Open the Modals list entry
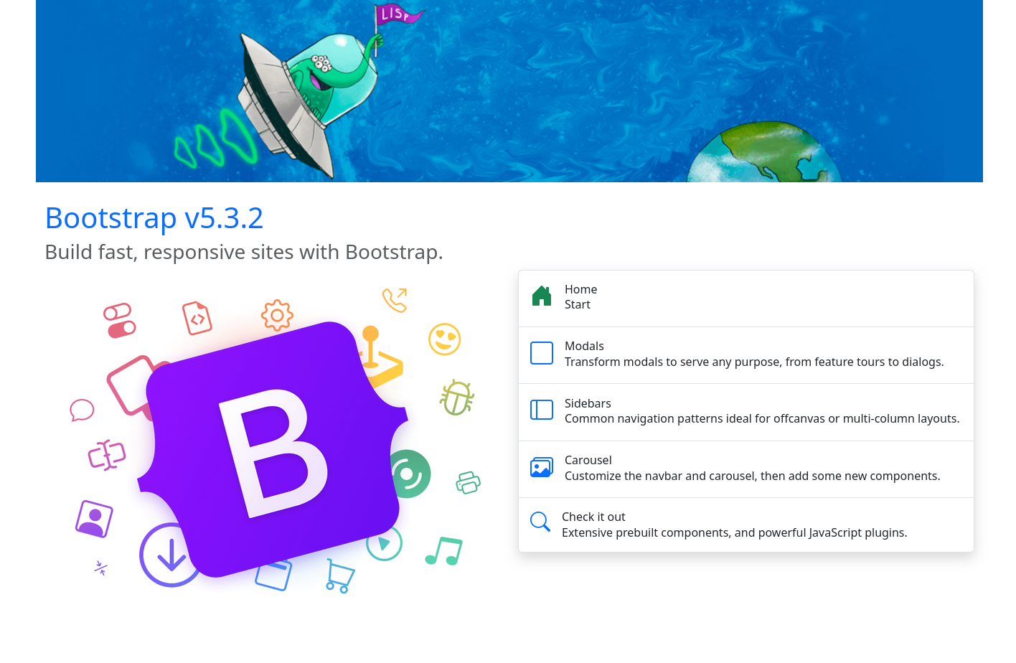The image size is (1016, 663). click(746, 355)
